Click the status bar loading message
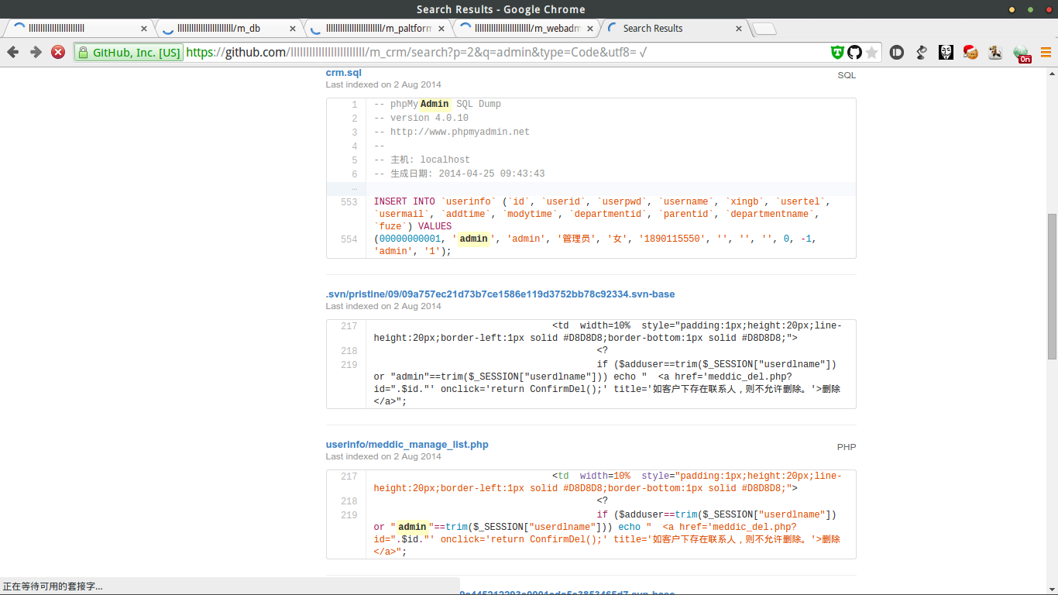This screenshot has height=595, width=1058. 53,586
